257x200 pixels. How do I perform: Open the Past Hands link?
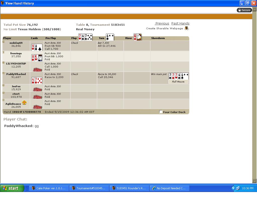tap(180, 23)
